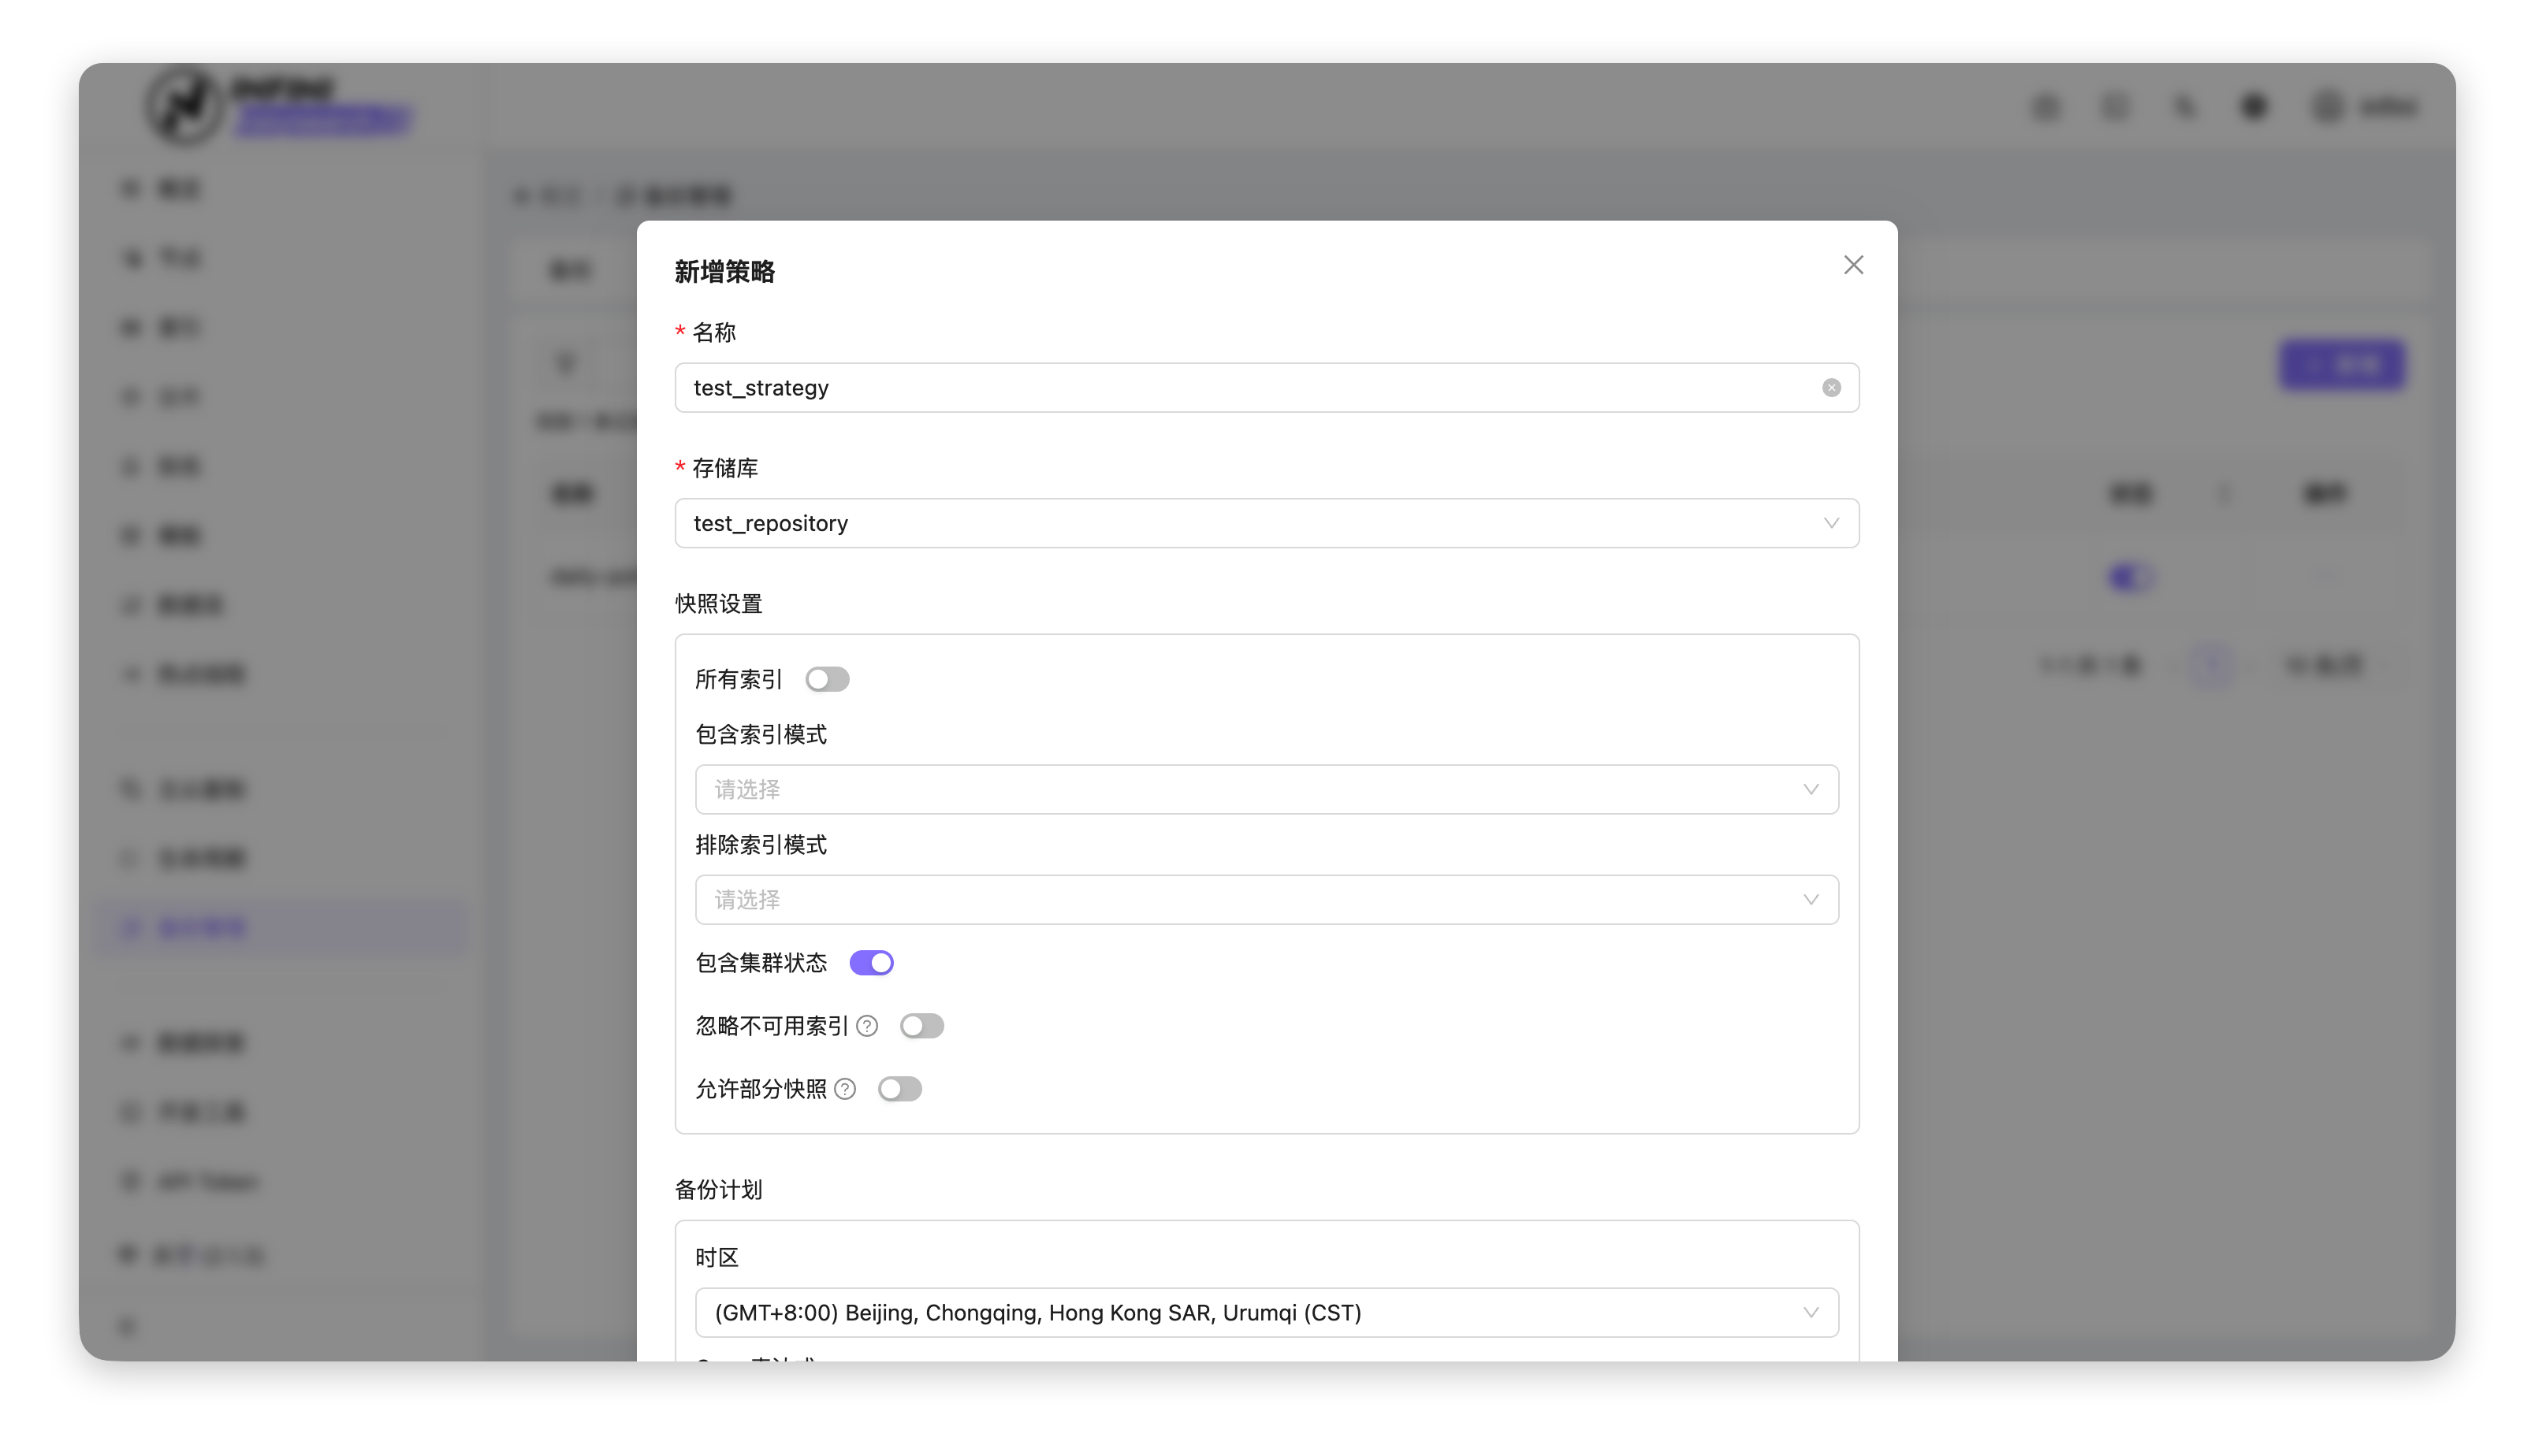This screenshot has width=2535, height=1456.
Task: Expand the 排除索引模式 select box
Action: coord(1265,900)
